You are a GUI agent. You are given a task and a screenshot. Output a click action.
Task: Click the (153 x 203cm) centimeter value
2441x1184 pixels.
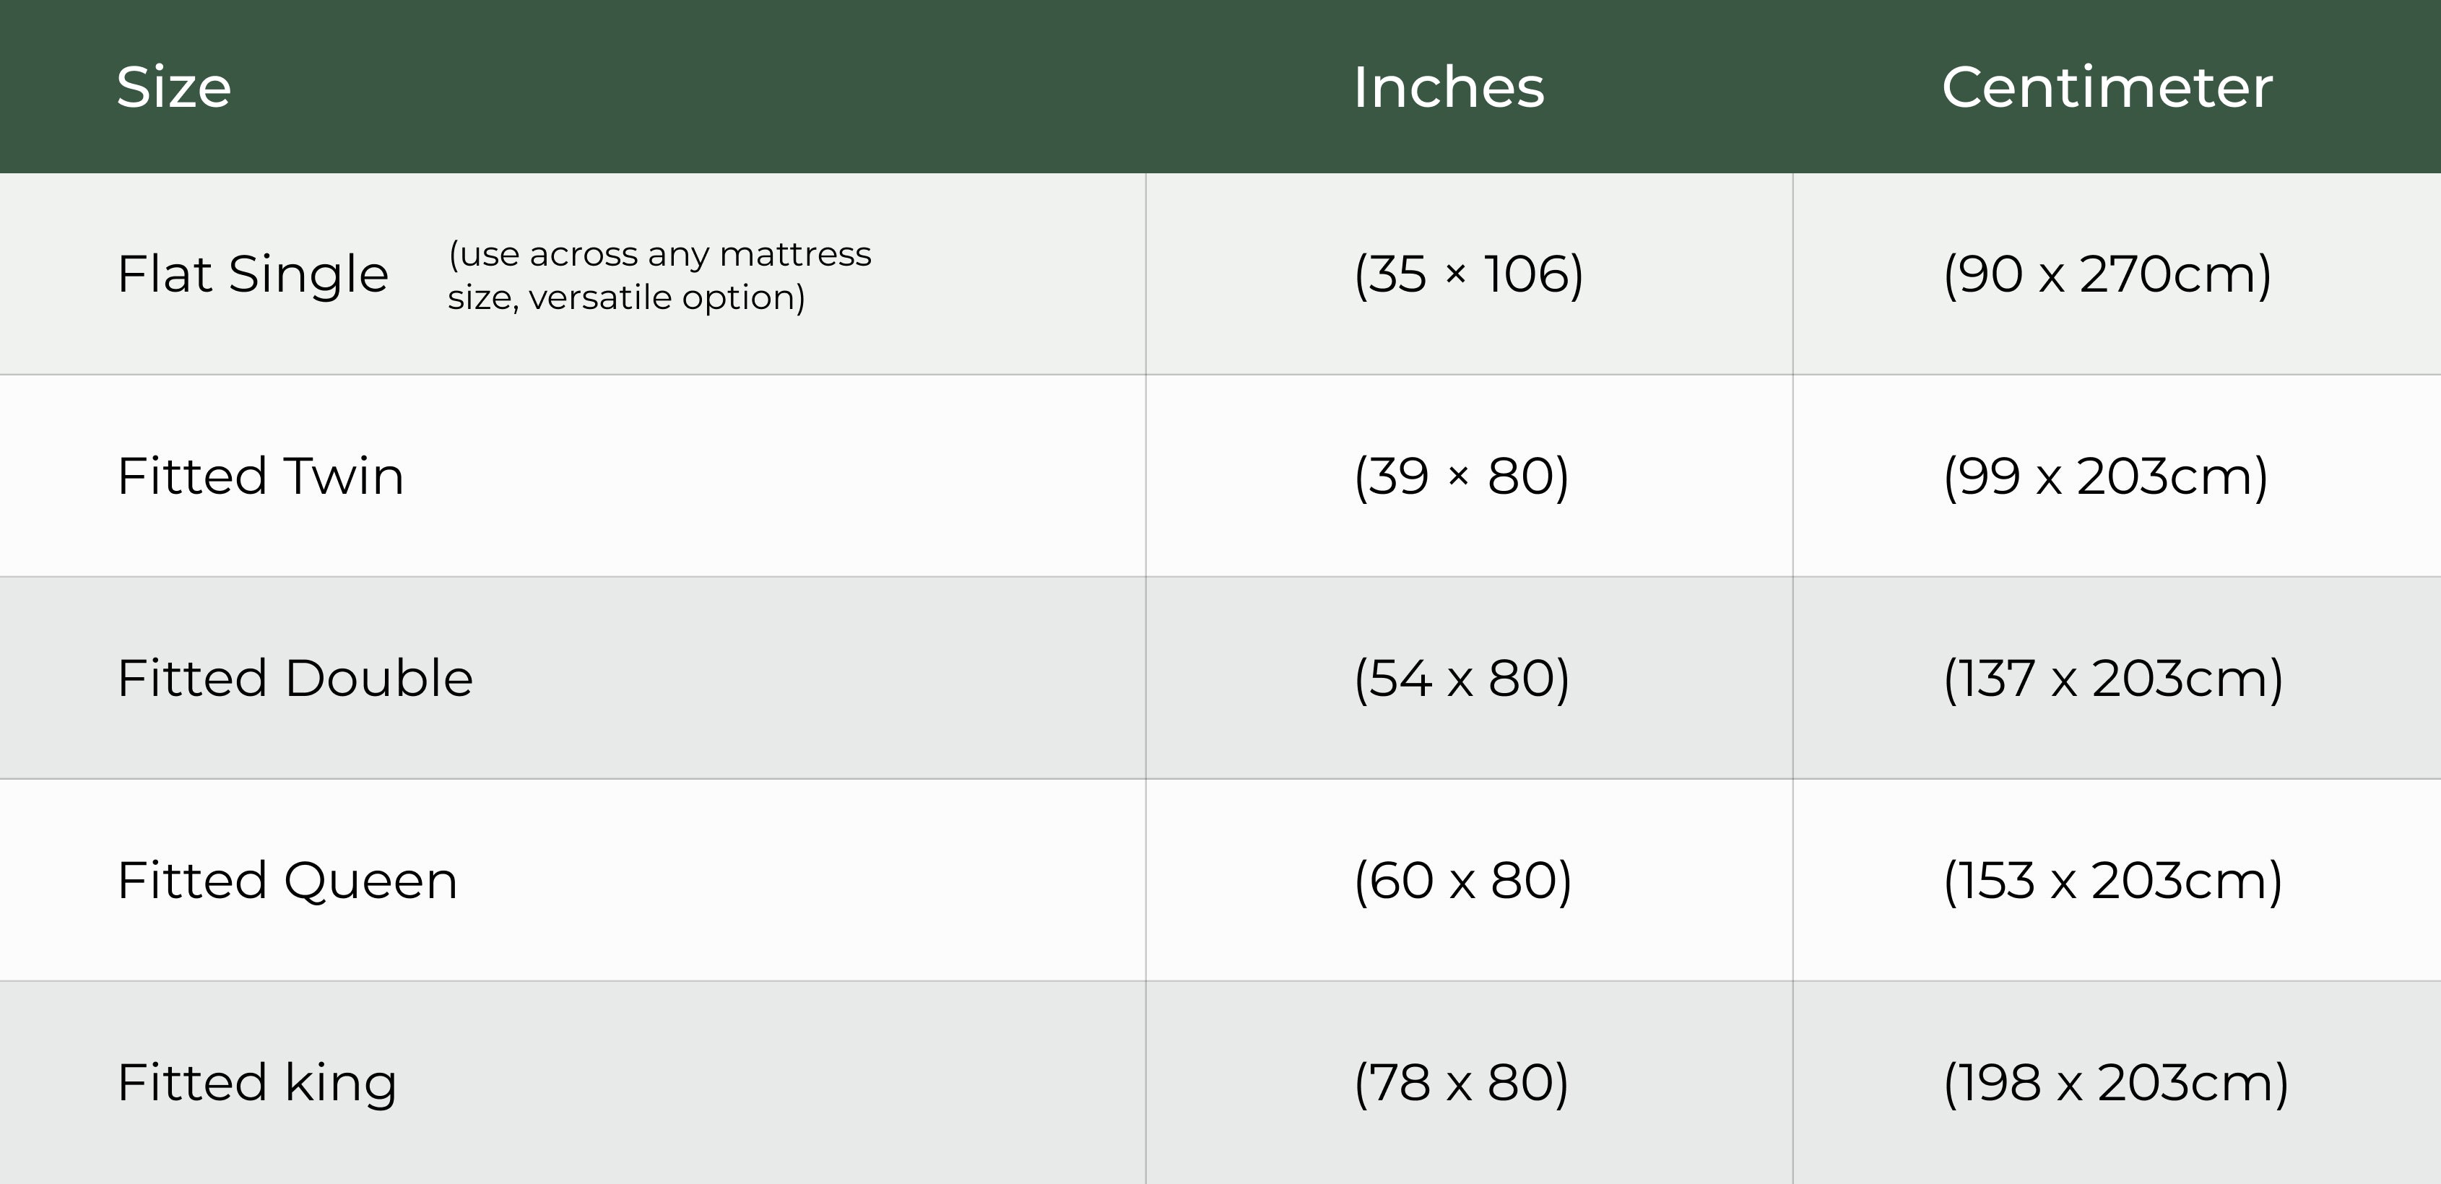[x=2112, y=881]
